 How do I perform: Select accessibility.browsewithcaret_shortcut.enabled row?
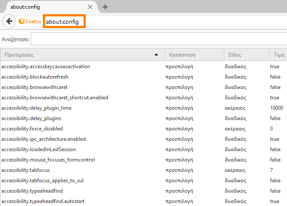pyautogui.click(x=144, y=98)
